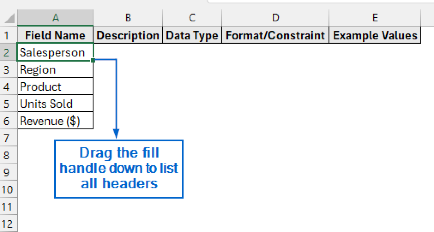Select the Region cell
Screen dimensions: 434x232
tap(55, 70)
